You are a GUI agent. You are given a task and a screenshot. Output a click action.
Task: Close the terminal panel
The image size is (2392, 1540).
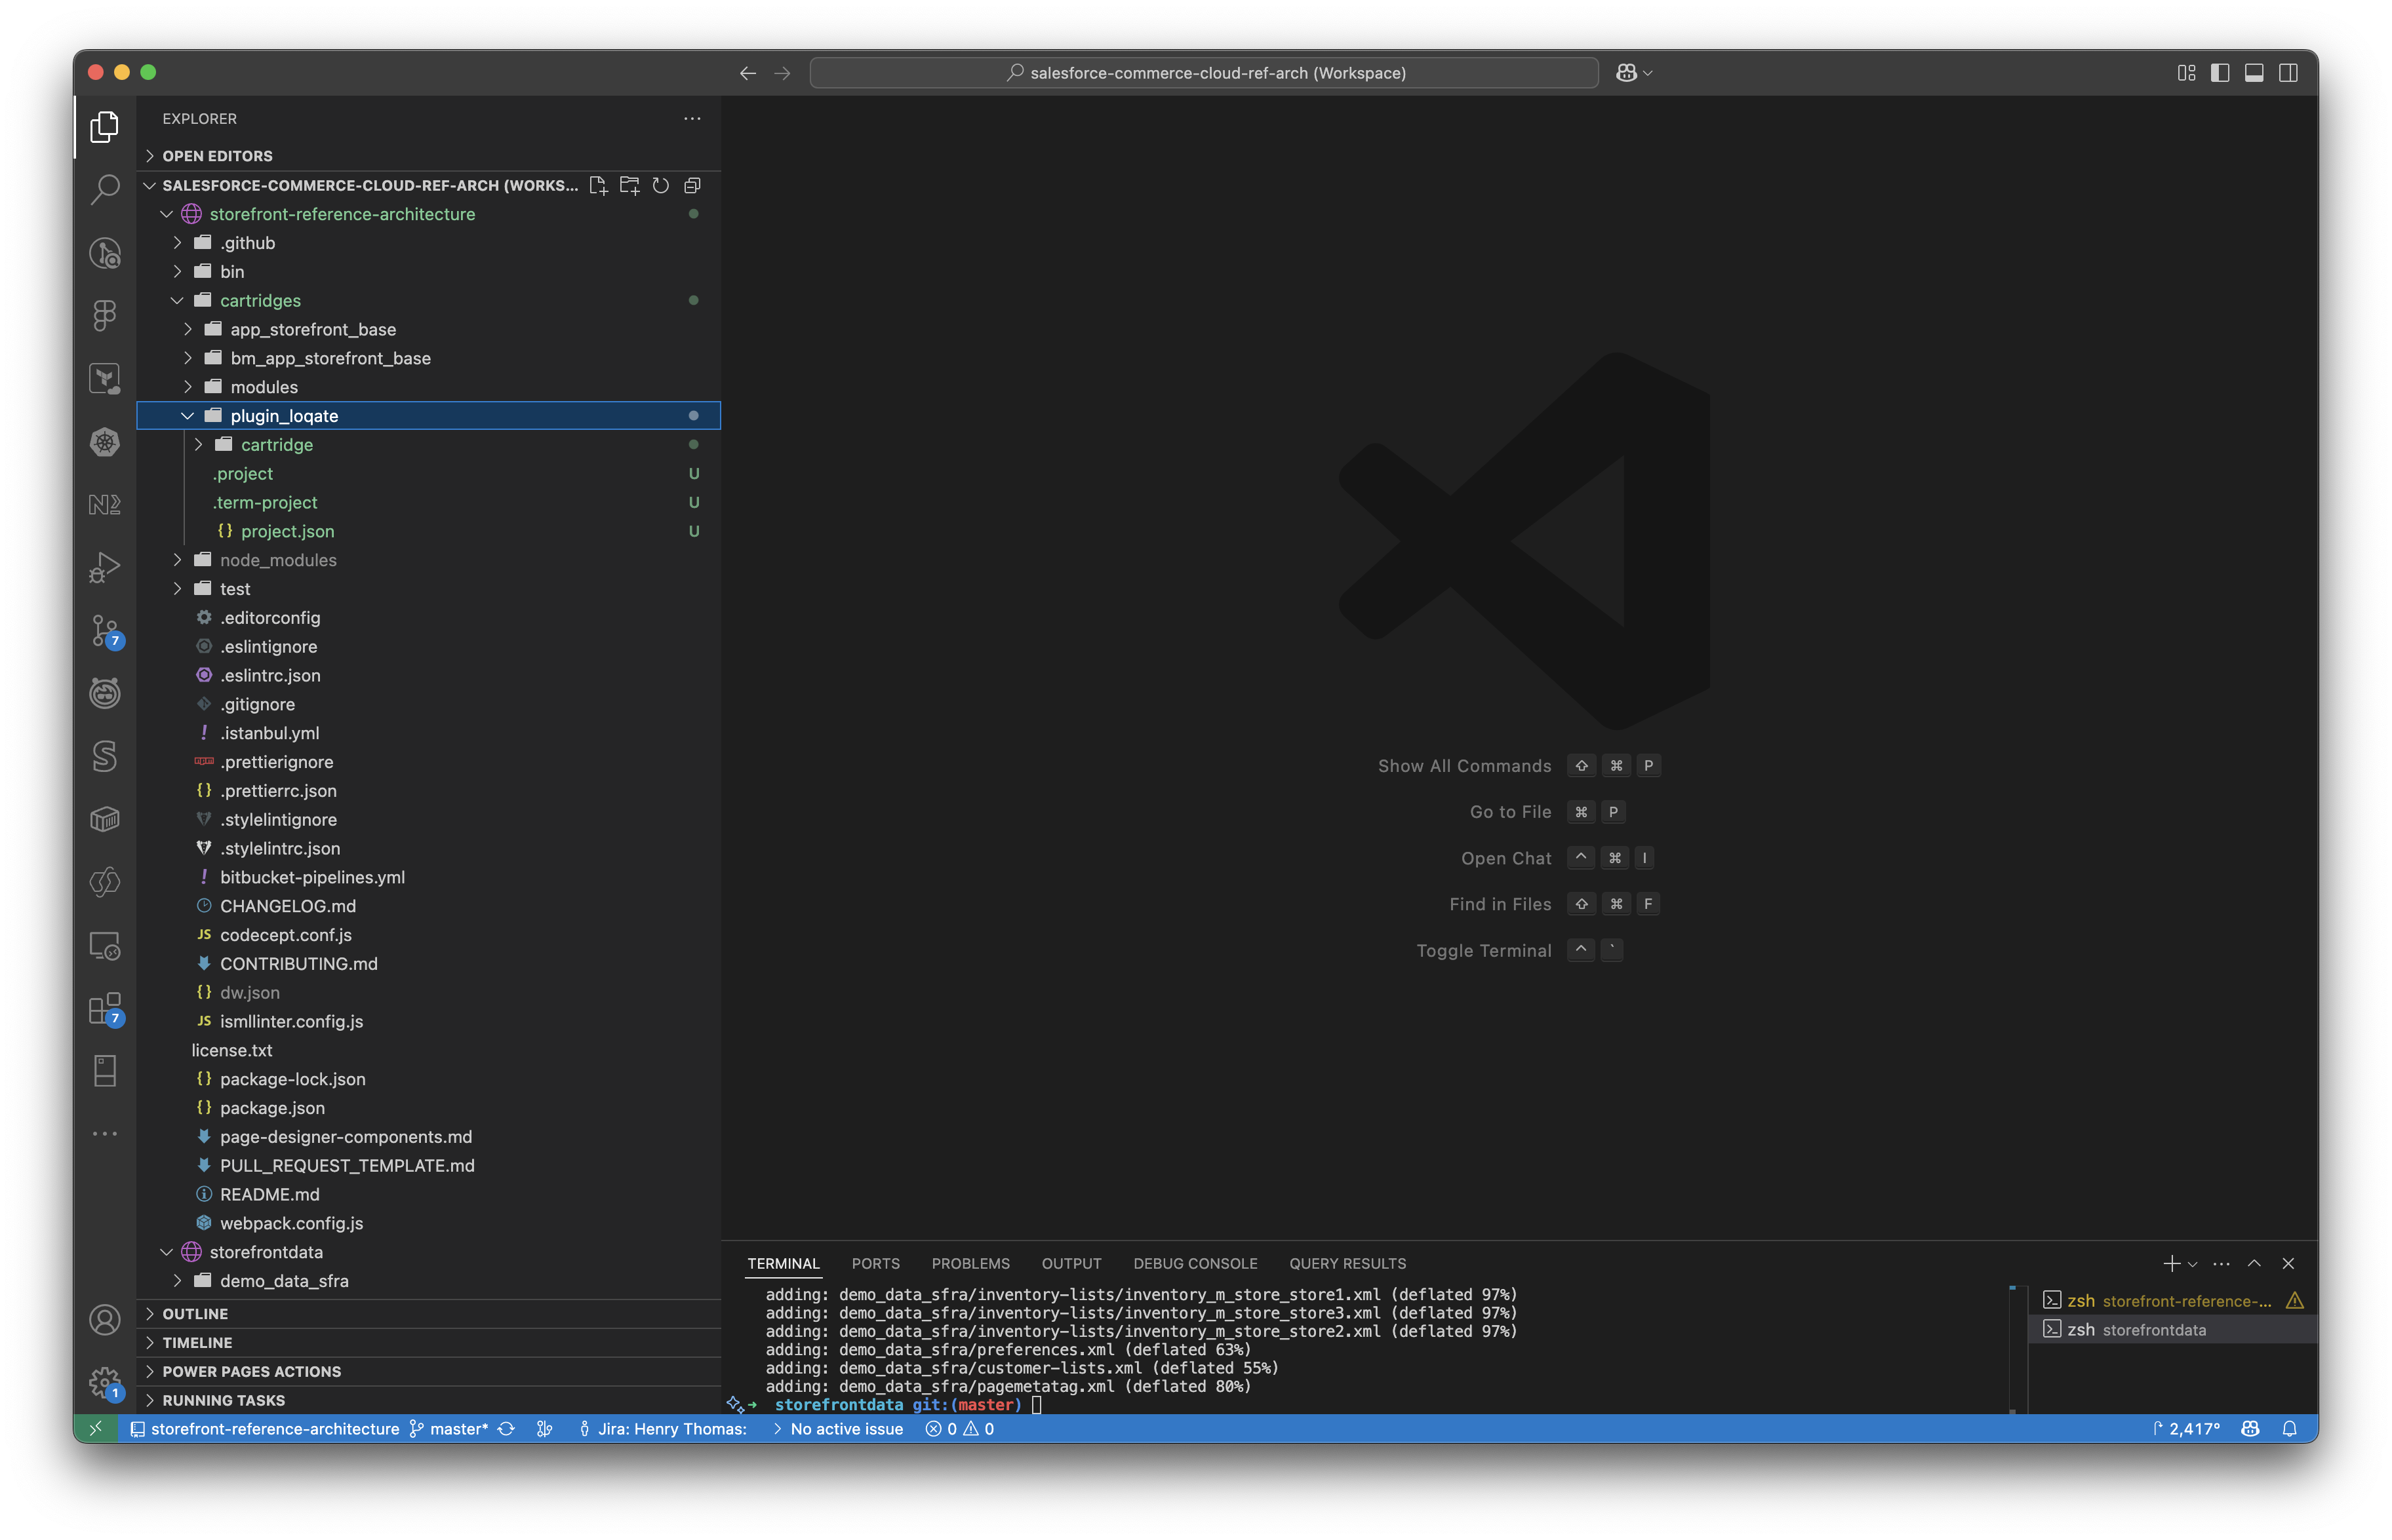pyautogui.click(x=2288, y=1264)
